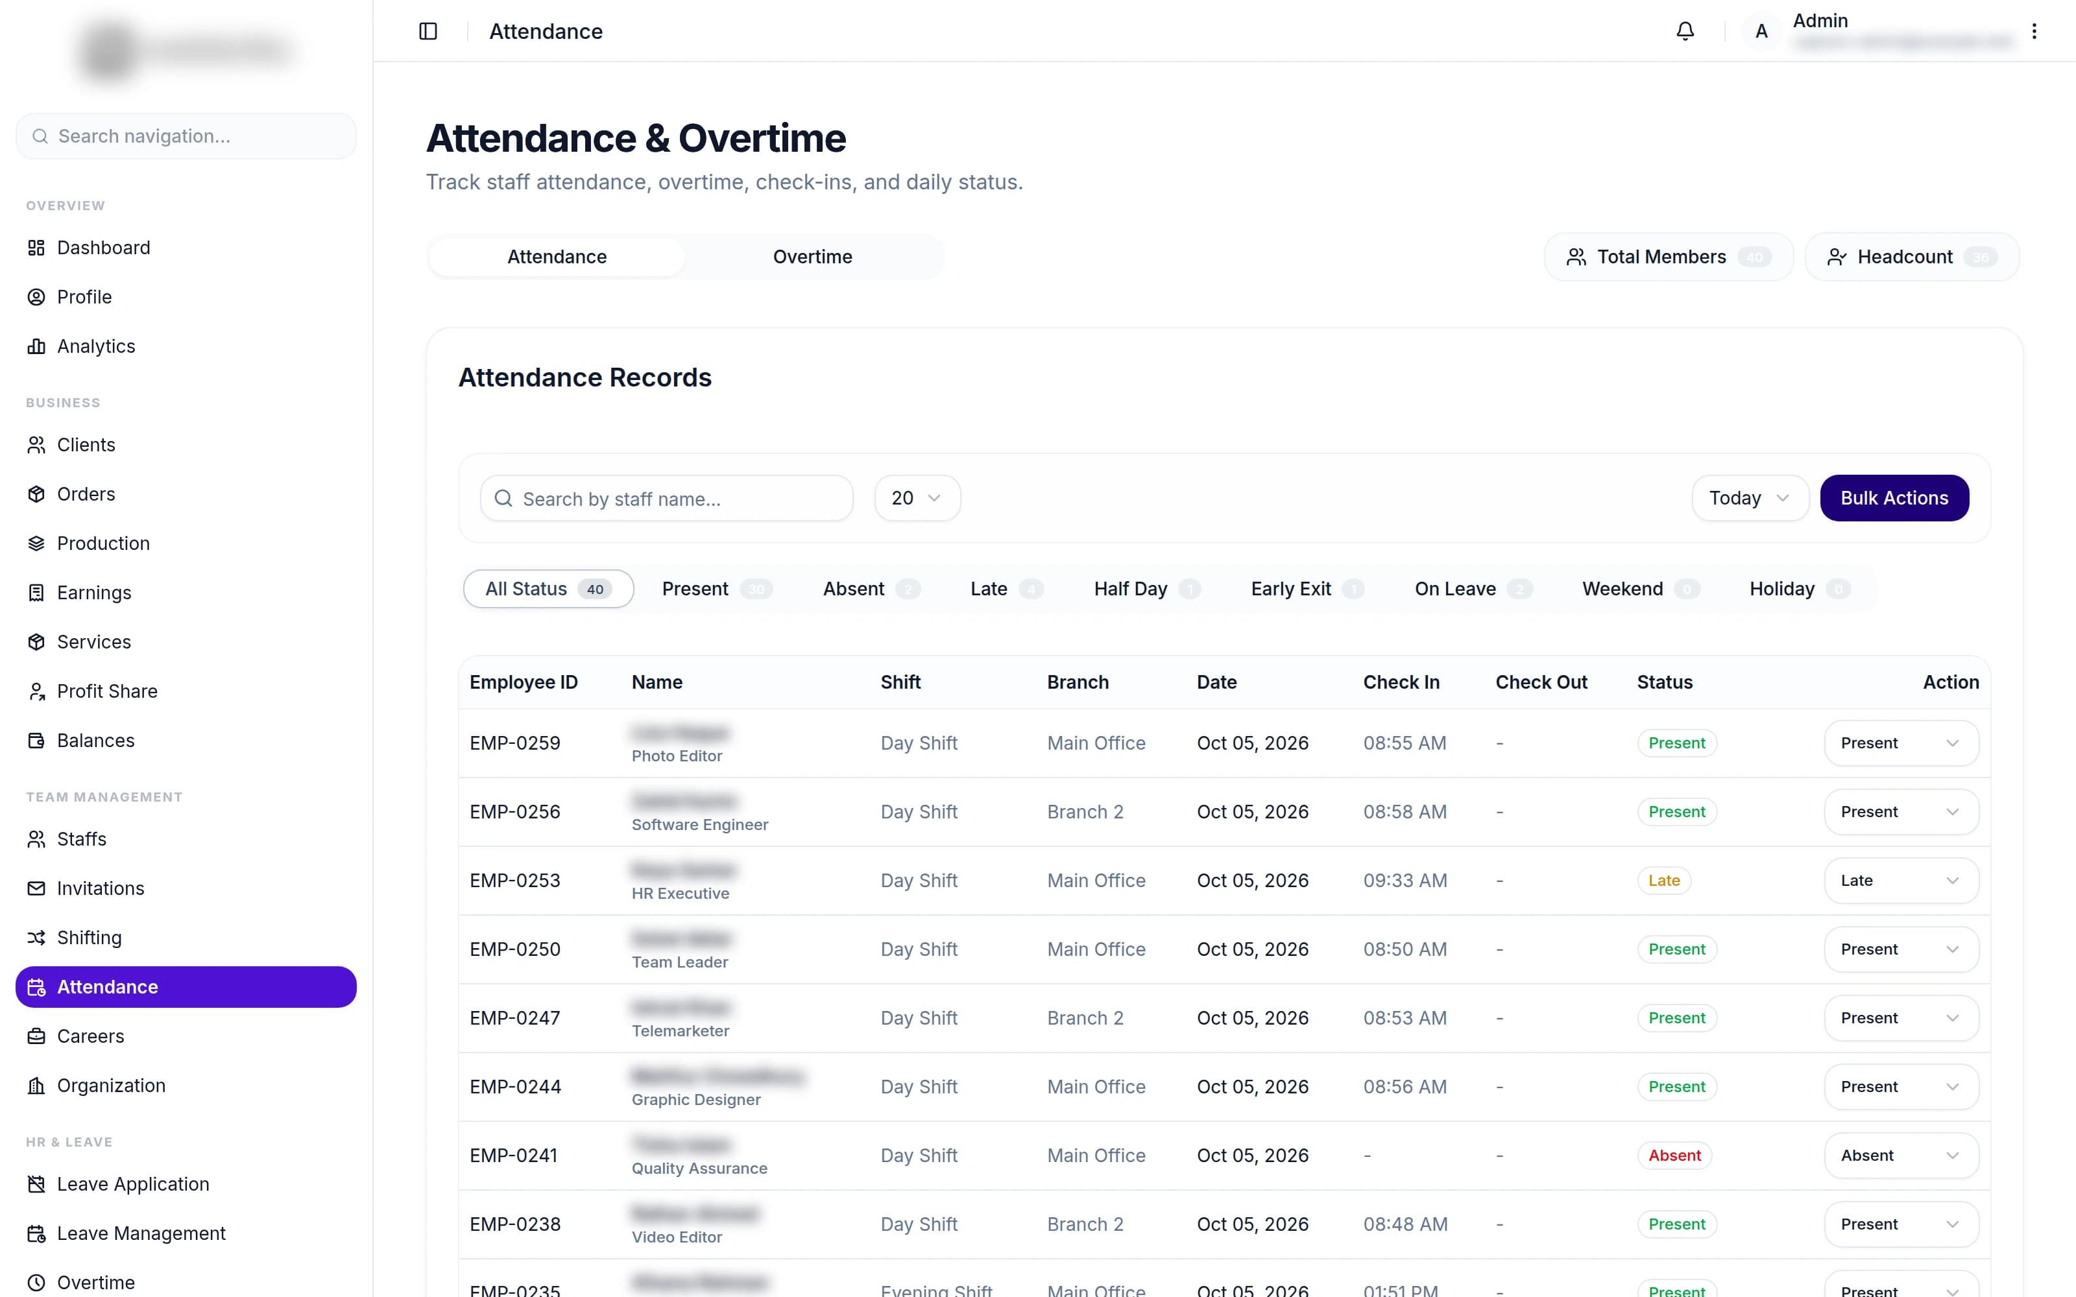The image size is (2076, 1297).
Task: Click the Orders box icon
Action: [x=36, y=494]
